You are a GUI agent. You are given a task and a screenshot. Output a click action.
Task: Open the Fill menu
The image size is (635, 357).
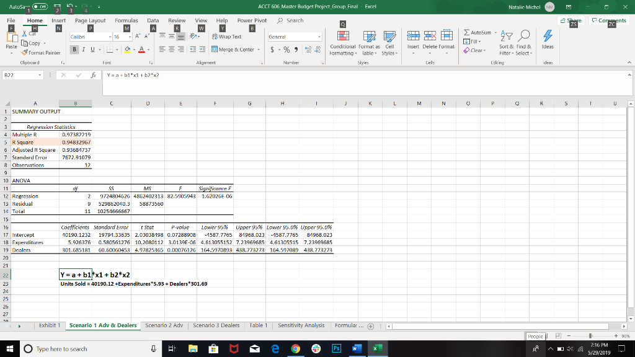coord(472,42)
